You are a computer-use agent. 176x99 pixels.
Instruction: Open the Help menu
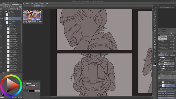click(x=47, y=3)
